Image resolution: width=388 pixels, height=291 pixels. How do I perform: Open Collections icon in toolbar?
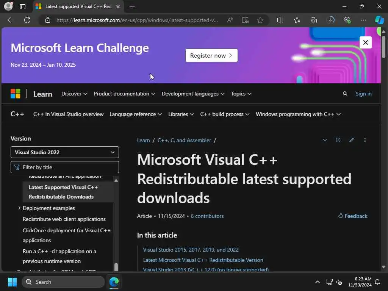tap(313, 20)
